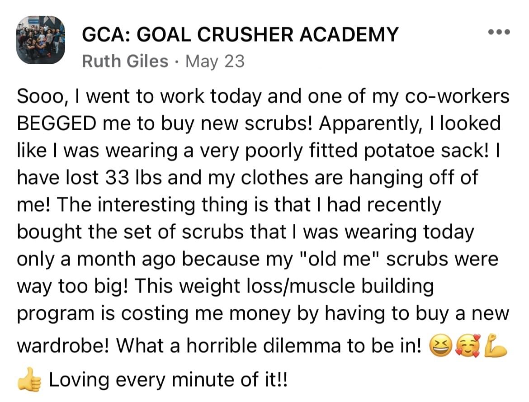Open Ruth Giles's profile

(x=125, y=61)
